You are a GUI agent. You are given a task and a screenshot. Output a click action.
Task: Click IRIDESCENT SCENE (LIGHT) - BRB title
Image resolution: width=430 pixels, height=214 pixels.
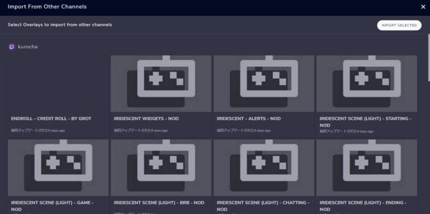coord(159,203)
